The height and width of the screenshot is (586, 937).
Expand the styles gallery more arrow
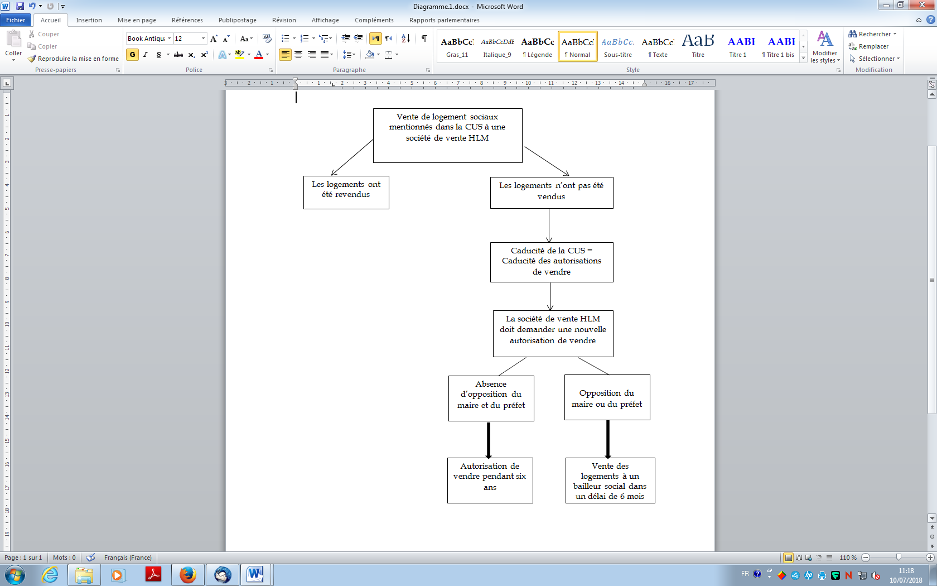(803, 58)
